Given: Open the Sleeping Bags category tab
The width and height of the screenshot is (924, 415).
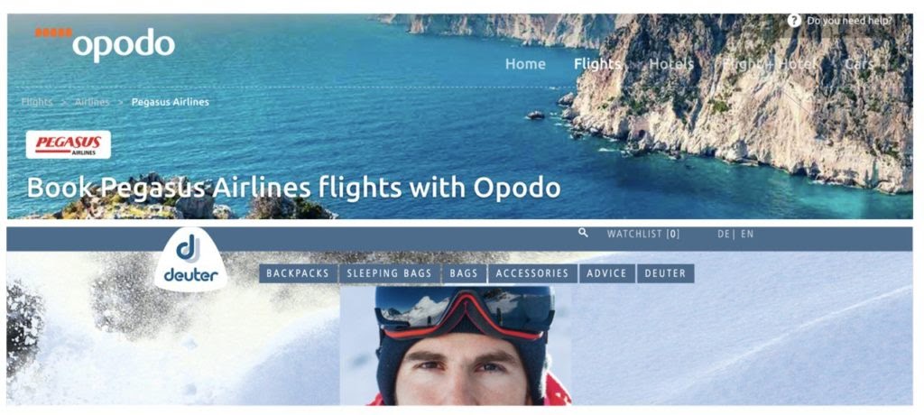Looking at the screenshot, I should [390, 273].
